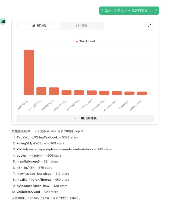Click the tallest bar for TapXWorld
This screenshot has height=204, width=175.
pos(29,72)
